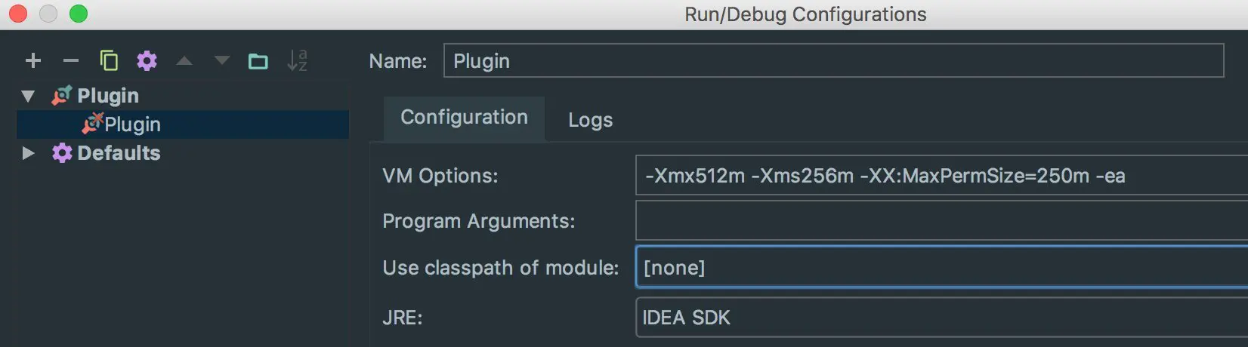Click the Program Arguments field
Screen dimensions: 1248x347
click(937, 221)
